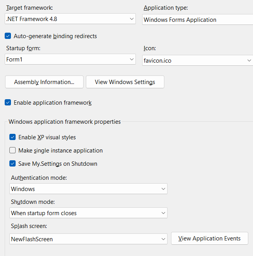Enable Make single instance application
The image size is (253, 256).
tap(12, 151)
